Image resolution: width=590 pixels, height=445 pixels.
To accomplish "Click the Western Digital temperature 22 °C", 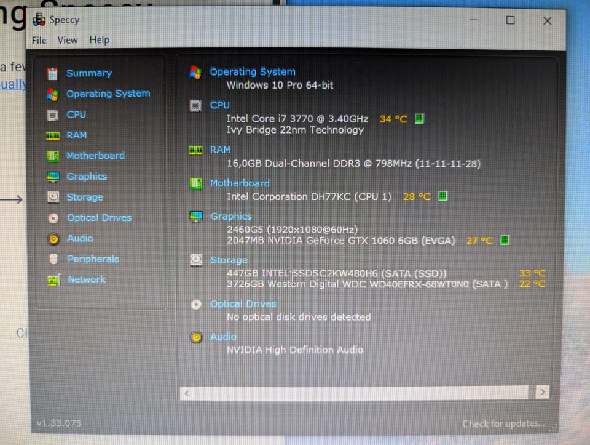I will pyautogui.click(x=532, y=284).
